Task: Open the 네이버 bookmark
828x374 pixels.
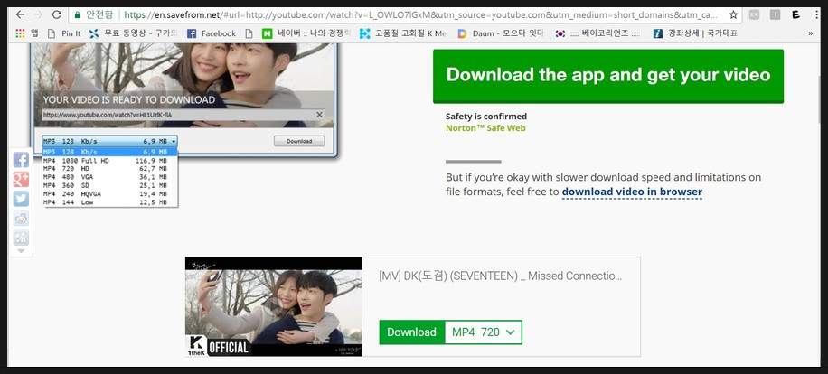Action: [x=306, y=33]
